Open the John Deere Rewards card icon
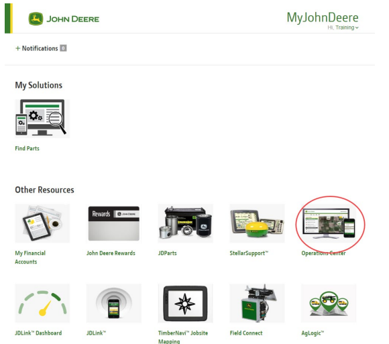389x344 pixels. [114, 223]
